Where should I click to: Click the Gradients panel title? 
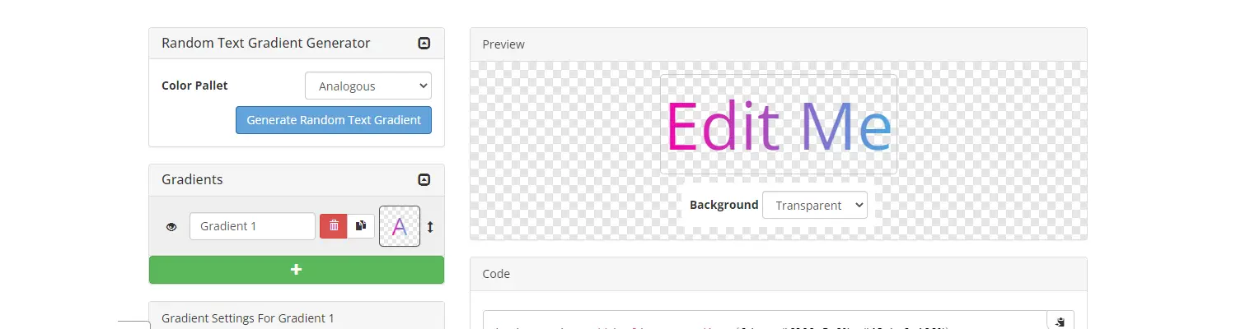click(192, 180)
